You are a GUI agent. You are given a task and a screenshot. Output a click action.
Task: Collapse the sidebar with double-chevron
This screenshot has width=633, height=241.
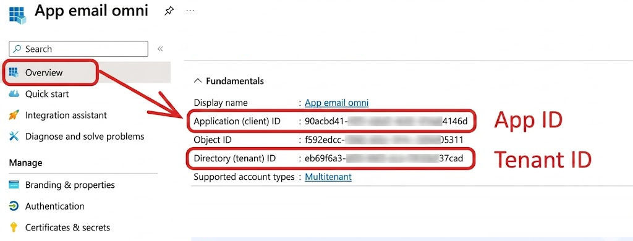pos(160,49)
